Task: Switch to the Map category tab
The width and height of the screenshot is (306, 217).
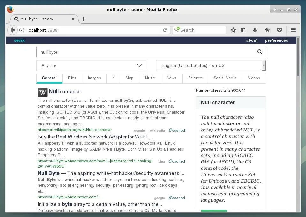Action: (x=129, y=78)
